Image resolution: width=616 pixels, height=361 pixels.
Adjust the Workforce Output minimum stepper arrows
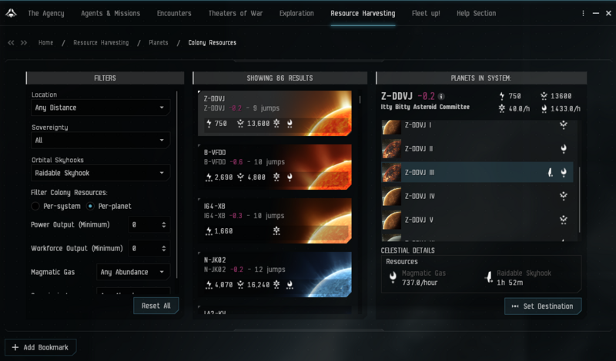164,249
